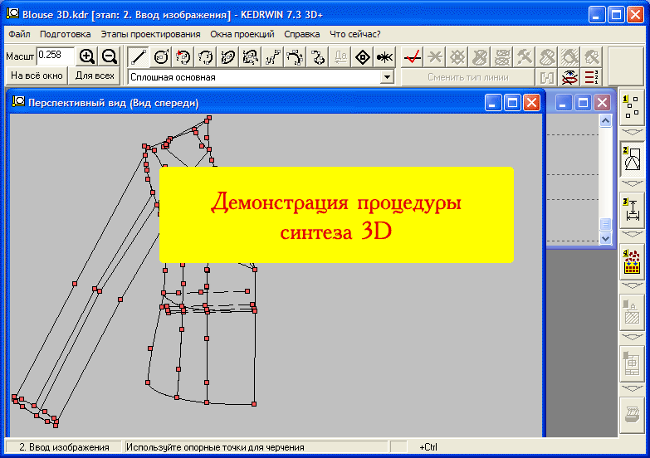
Task: Expand the chevron below stage 3 icon
Action: point(632,234)
